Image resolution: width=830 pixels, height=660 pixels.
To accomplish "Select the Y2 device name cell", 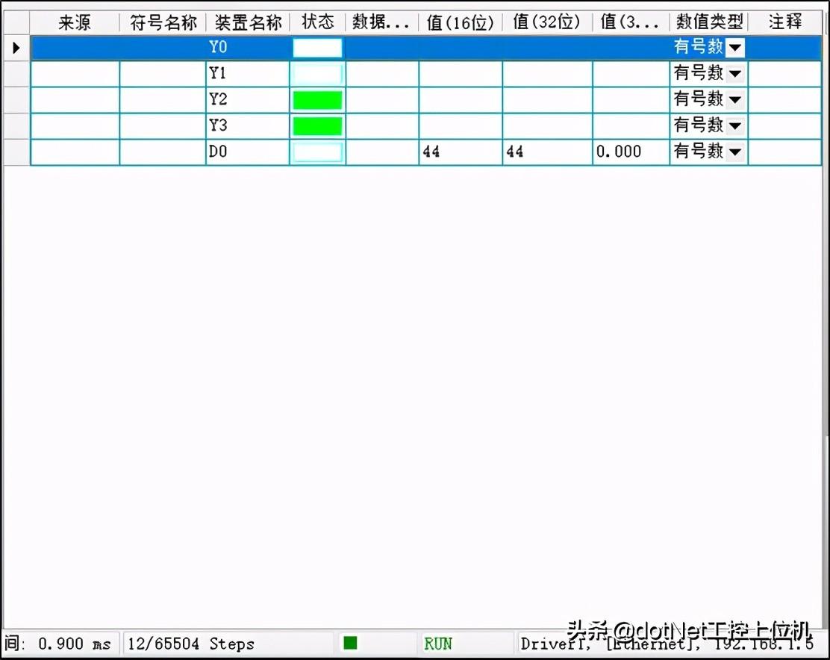I will pos(248,99).
